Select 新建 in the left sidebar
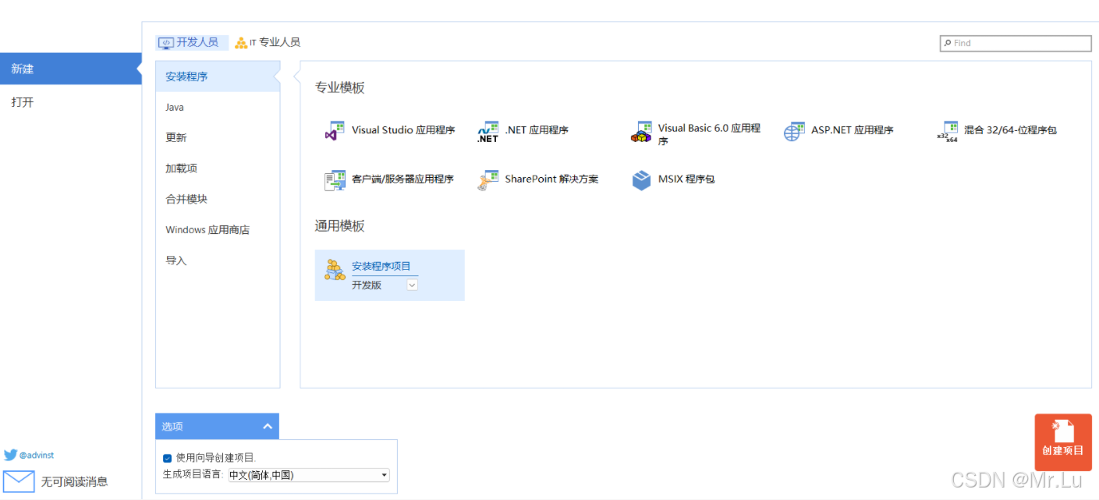This screenshot has width=1099, height=500. point(71,69)
